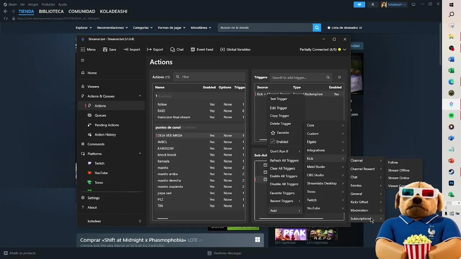Collapse the Platforms sidebar section

[x=140, y=154]
